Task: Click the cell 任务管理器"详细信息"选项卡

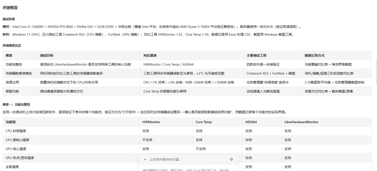Action: 268,82
